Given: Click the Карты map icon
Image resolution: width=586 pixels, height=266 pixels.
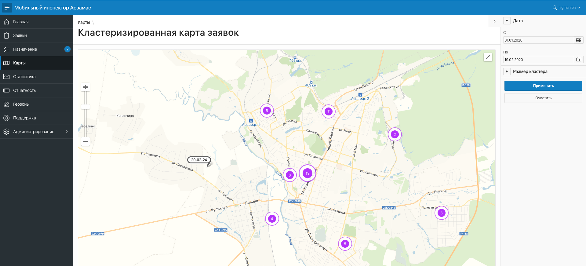Looking at the screenshot, I should pos(6,63).
